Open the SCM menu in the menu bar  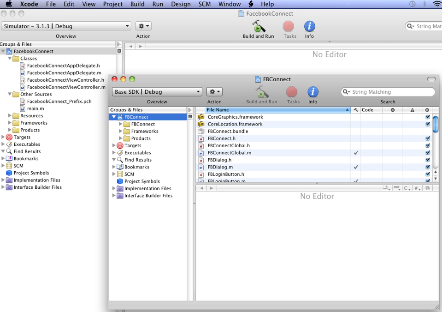[205, 4]
